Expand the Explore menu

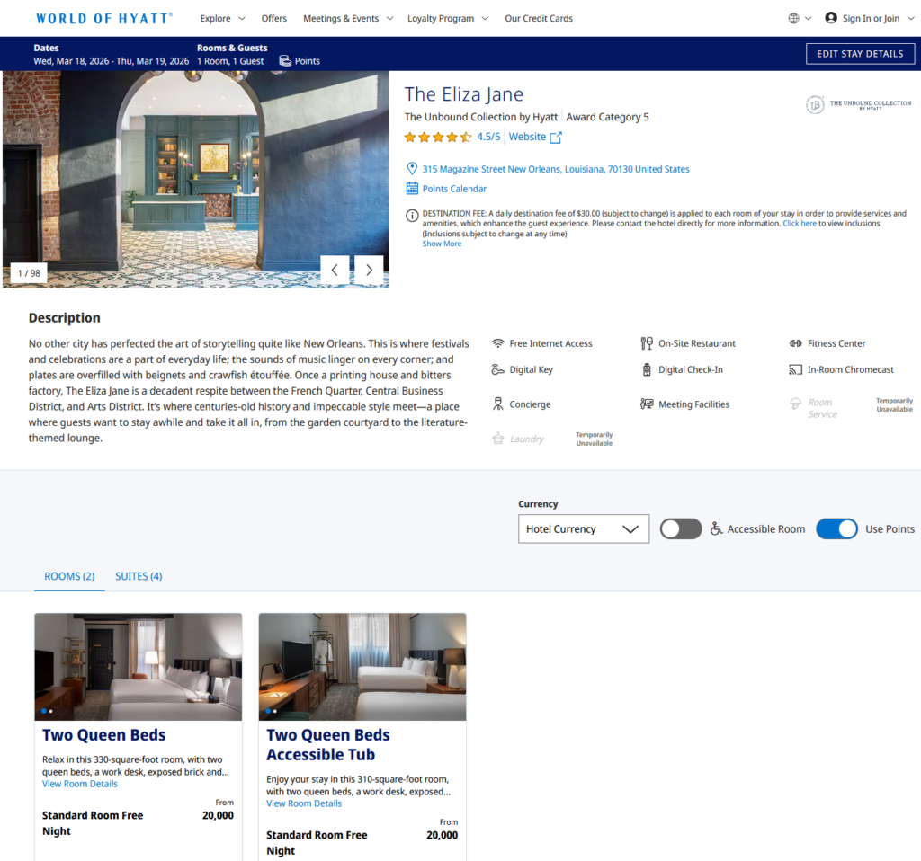(222, 18)
